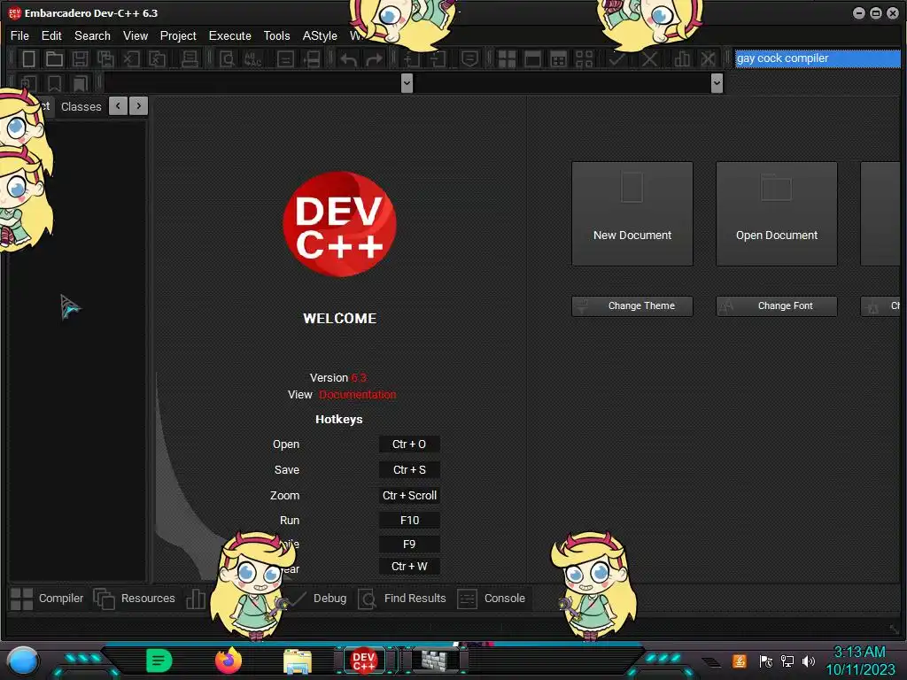Click the checkmark Debug toolbar icon

[617, 59]
